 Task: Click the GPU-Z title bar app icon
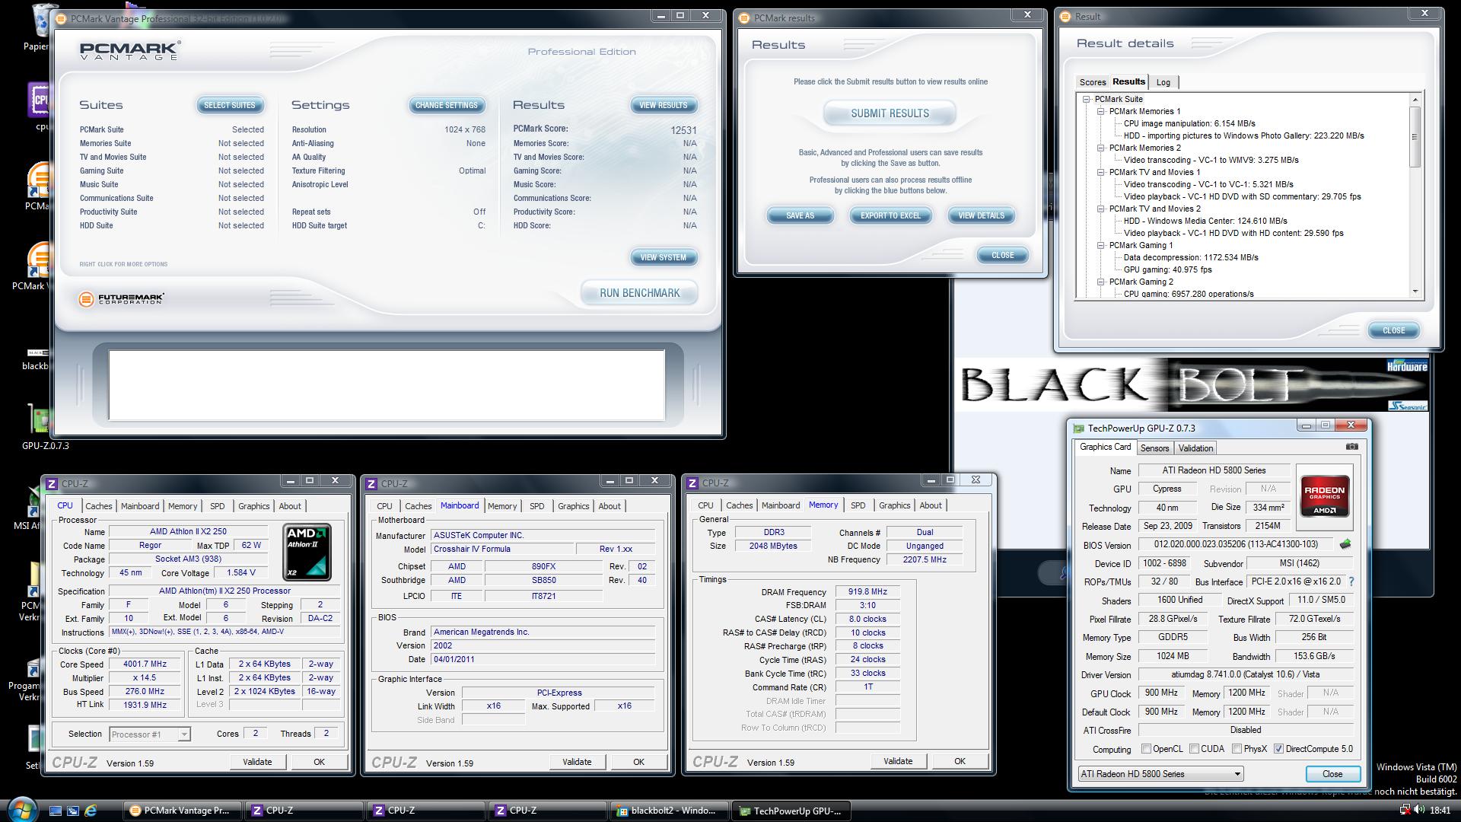pos(1078,429)
